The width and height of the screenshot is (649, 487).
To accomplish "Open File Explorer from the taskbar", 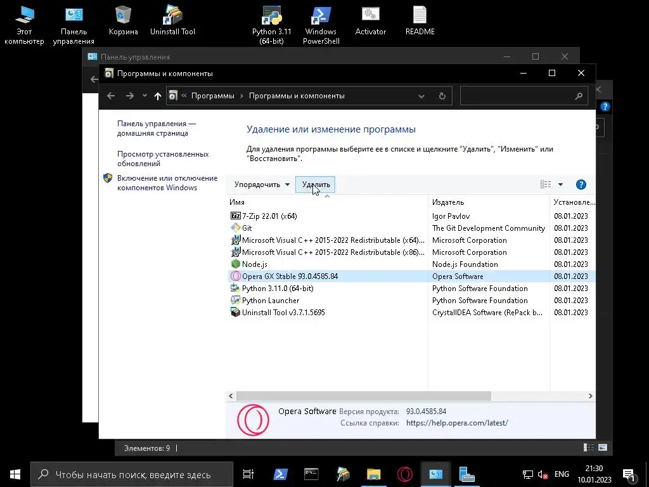I will pos(373,474).
